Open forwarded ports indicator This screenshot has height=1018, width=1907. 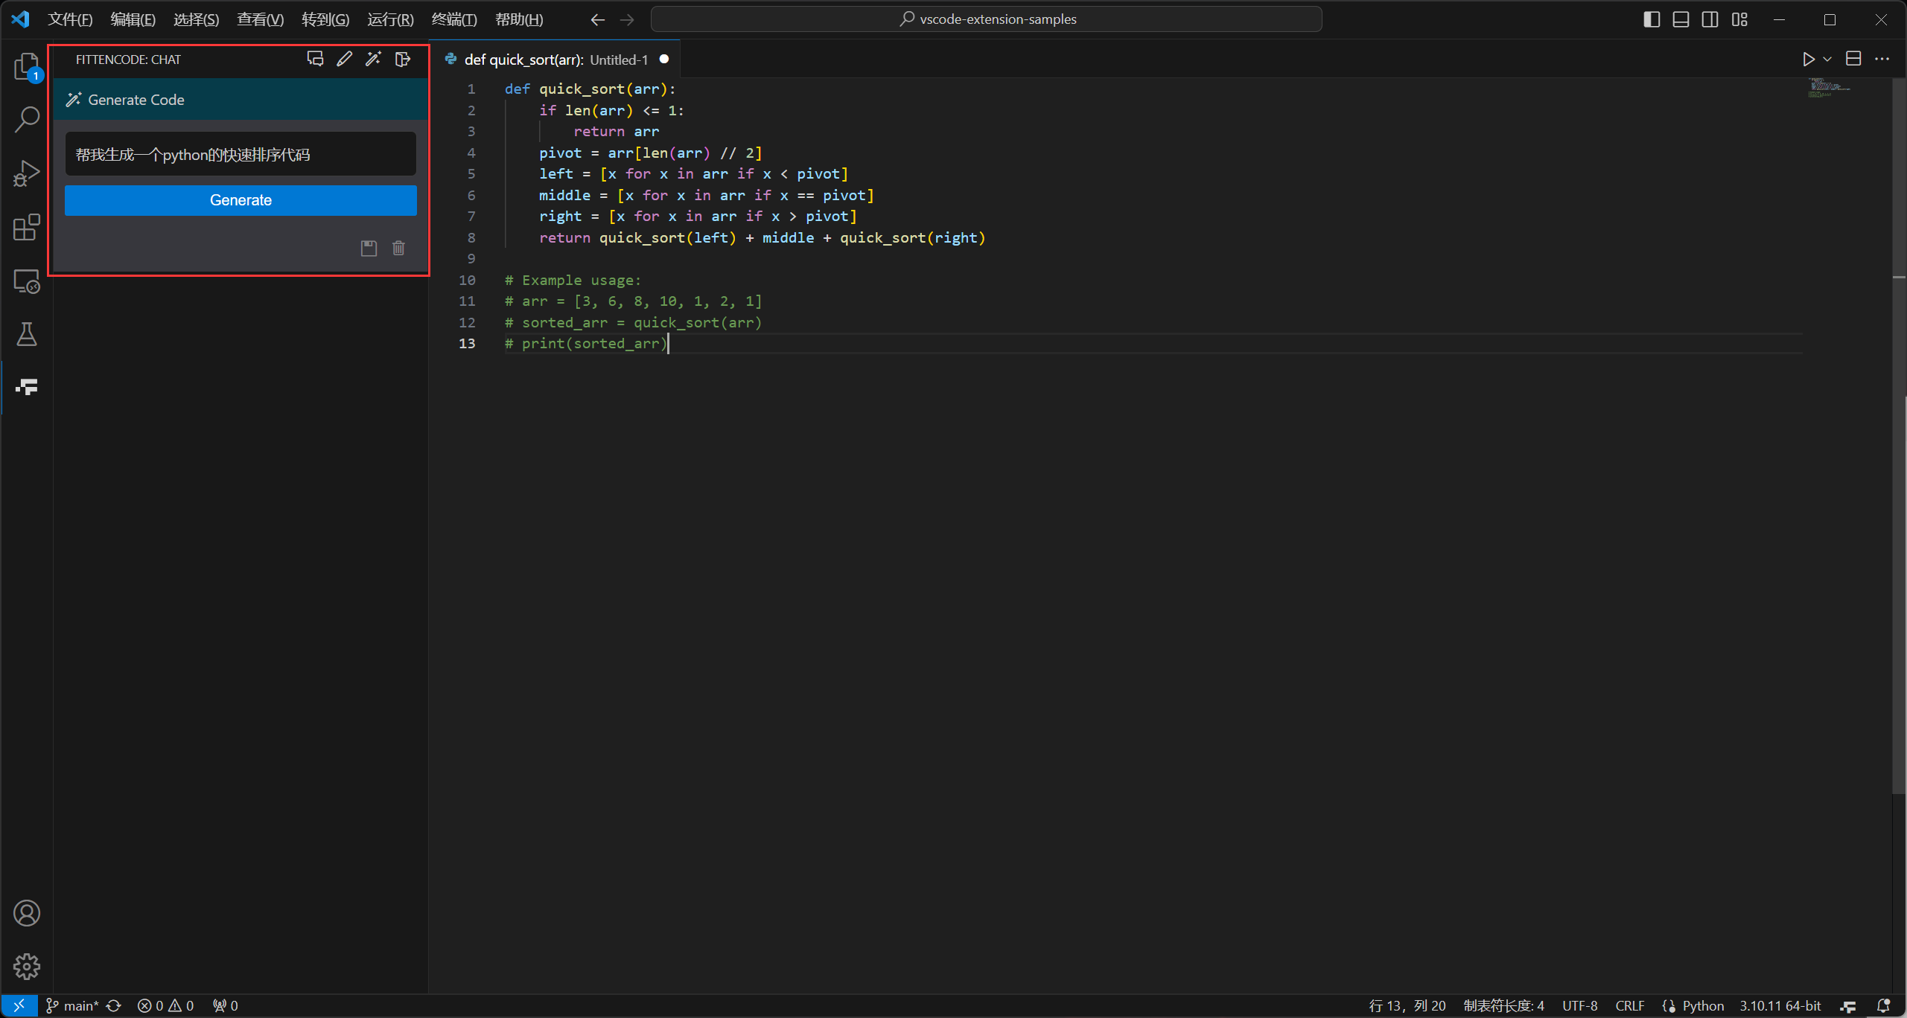click(x=226, y=1006)
